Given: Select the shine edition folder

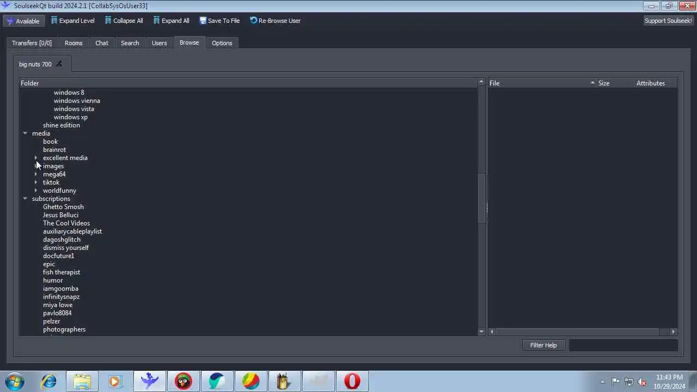Looking at the screenshot, I should (62, 125).
